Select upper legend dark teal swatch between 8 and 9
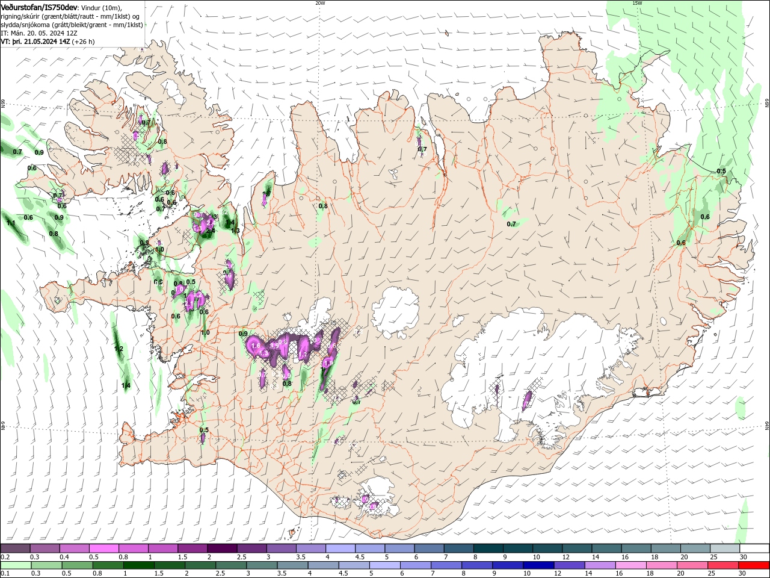The image size is (770, 578). (487, 548)
